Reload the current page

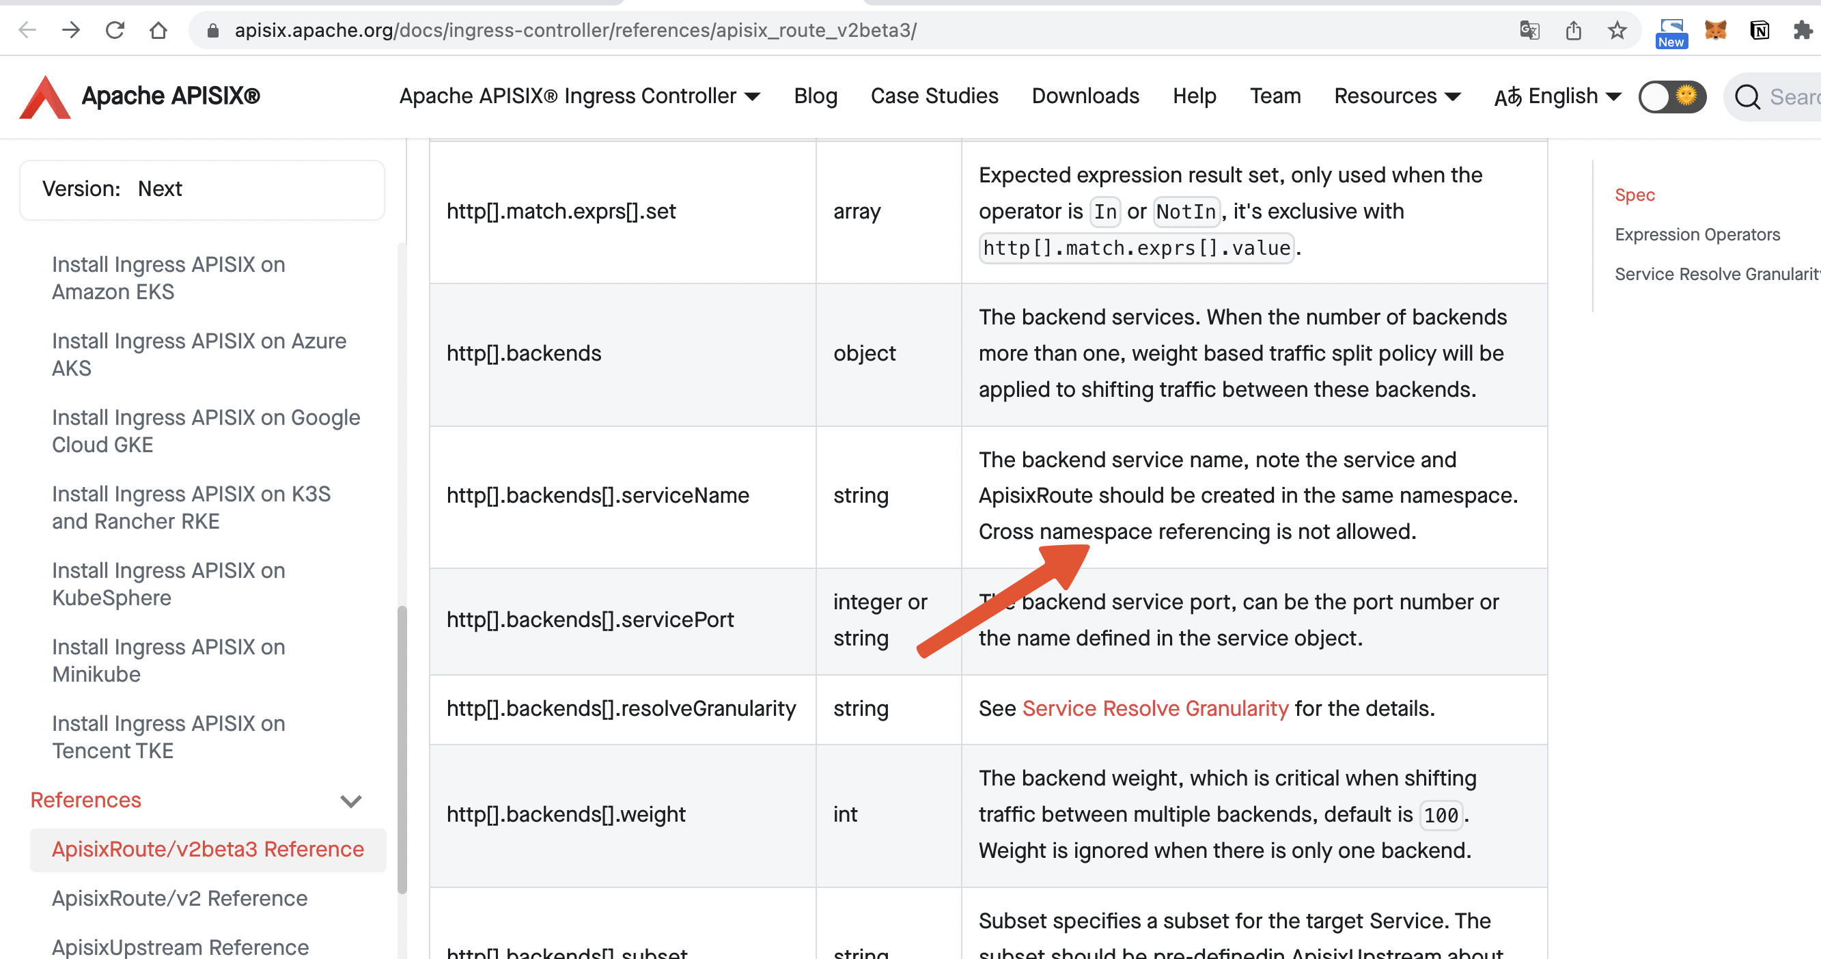tap(115, 29)
